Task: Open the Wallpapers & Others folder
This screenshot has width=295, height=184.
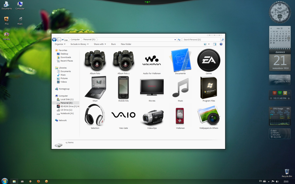Action: (x=209, y=115)
